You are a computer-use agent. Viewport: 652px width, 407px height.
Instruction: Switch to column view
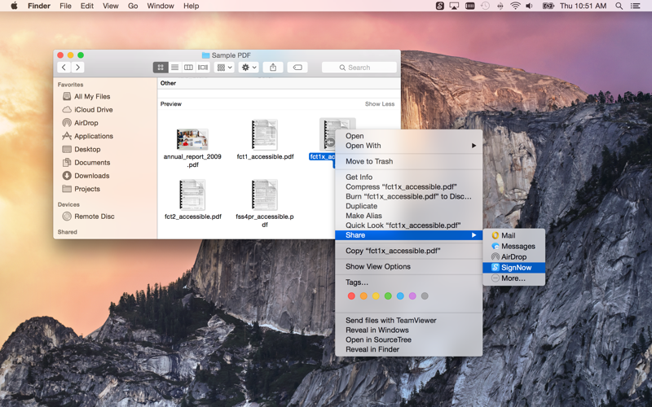tap(188, 68)
